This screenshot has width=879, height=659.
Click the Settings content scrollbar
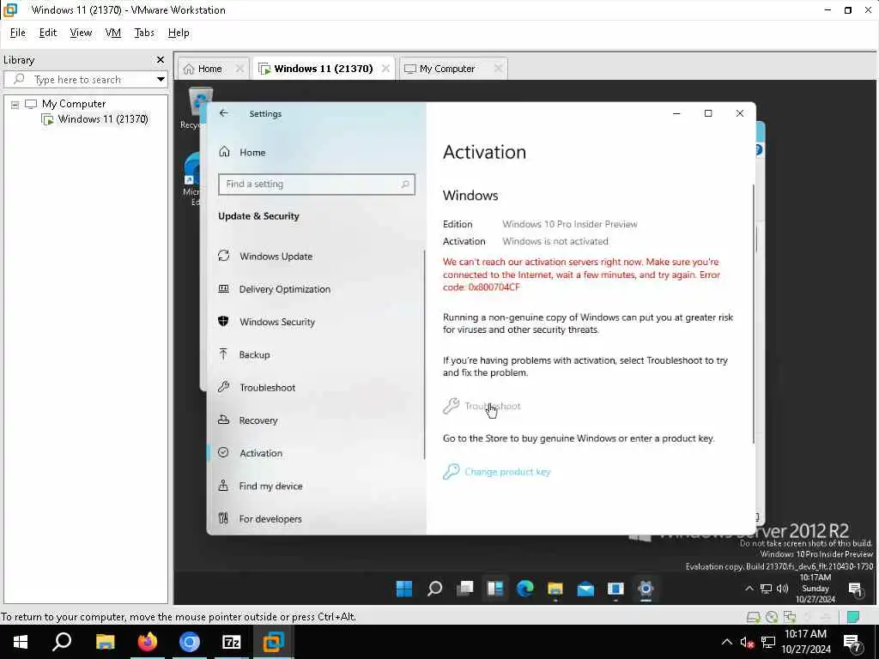click(x=753, y=314)
